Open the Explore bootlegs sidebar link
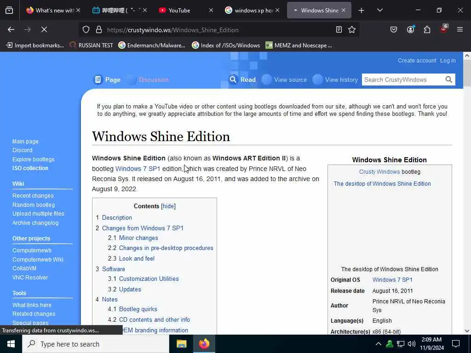The width and height of the screenshot is (471, 353). coord(33,159)
